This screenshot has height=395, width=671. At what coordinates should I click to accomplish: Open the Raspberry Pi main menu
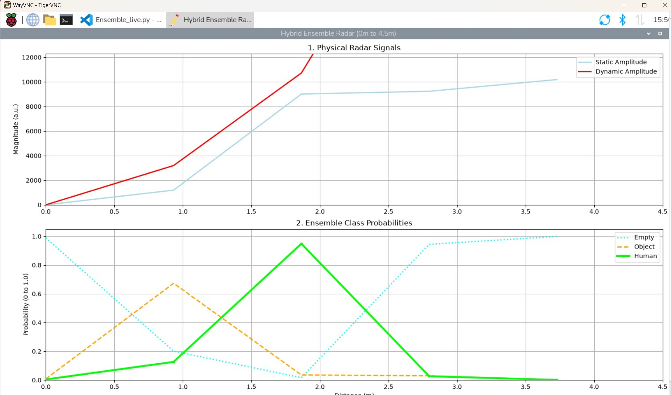(11, 20)
